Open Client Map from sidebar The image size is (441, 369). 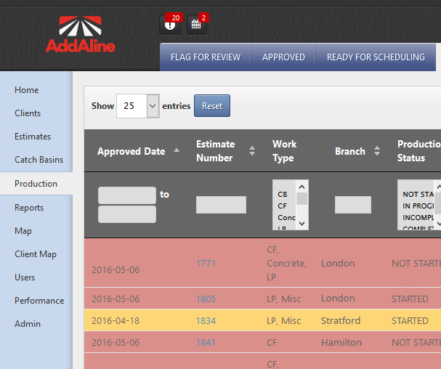[x=36, y=254]
